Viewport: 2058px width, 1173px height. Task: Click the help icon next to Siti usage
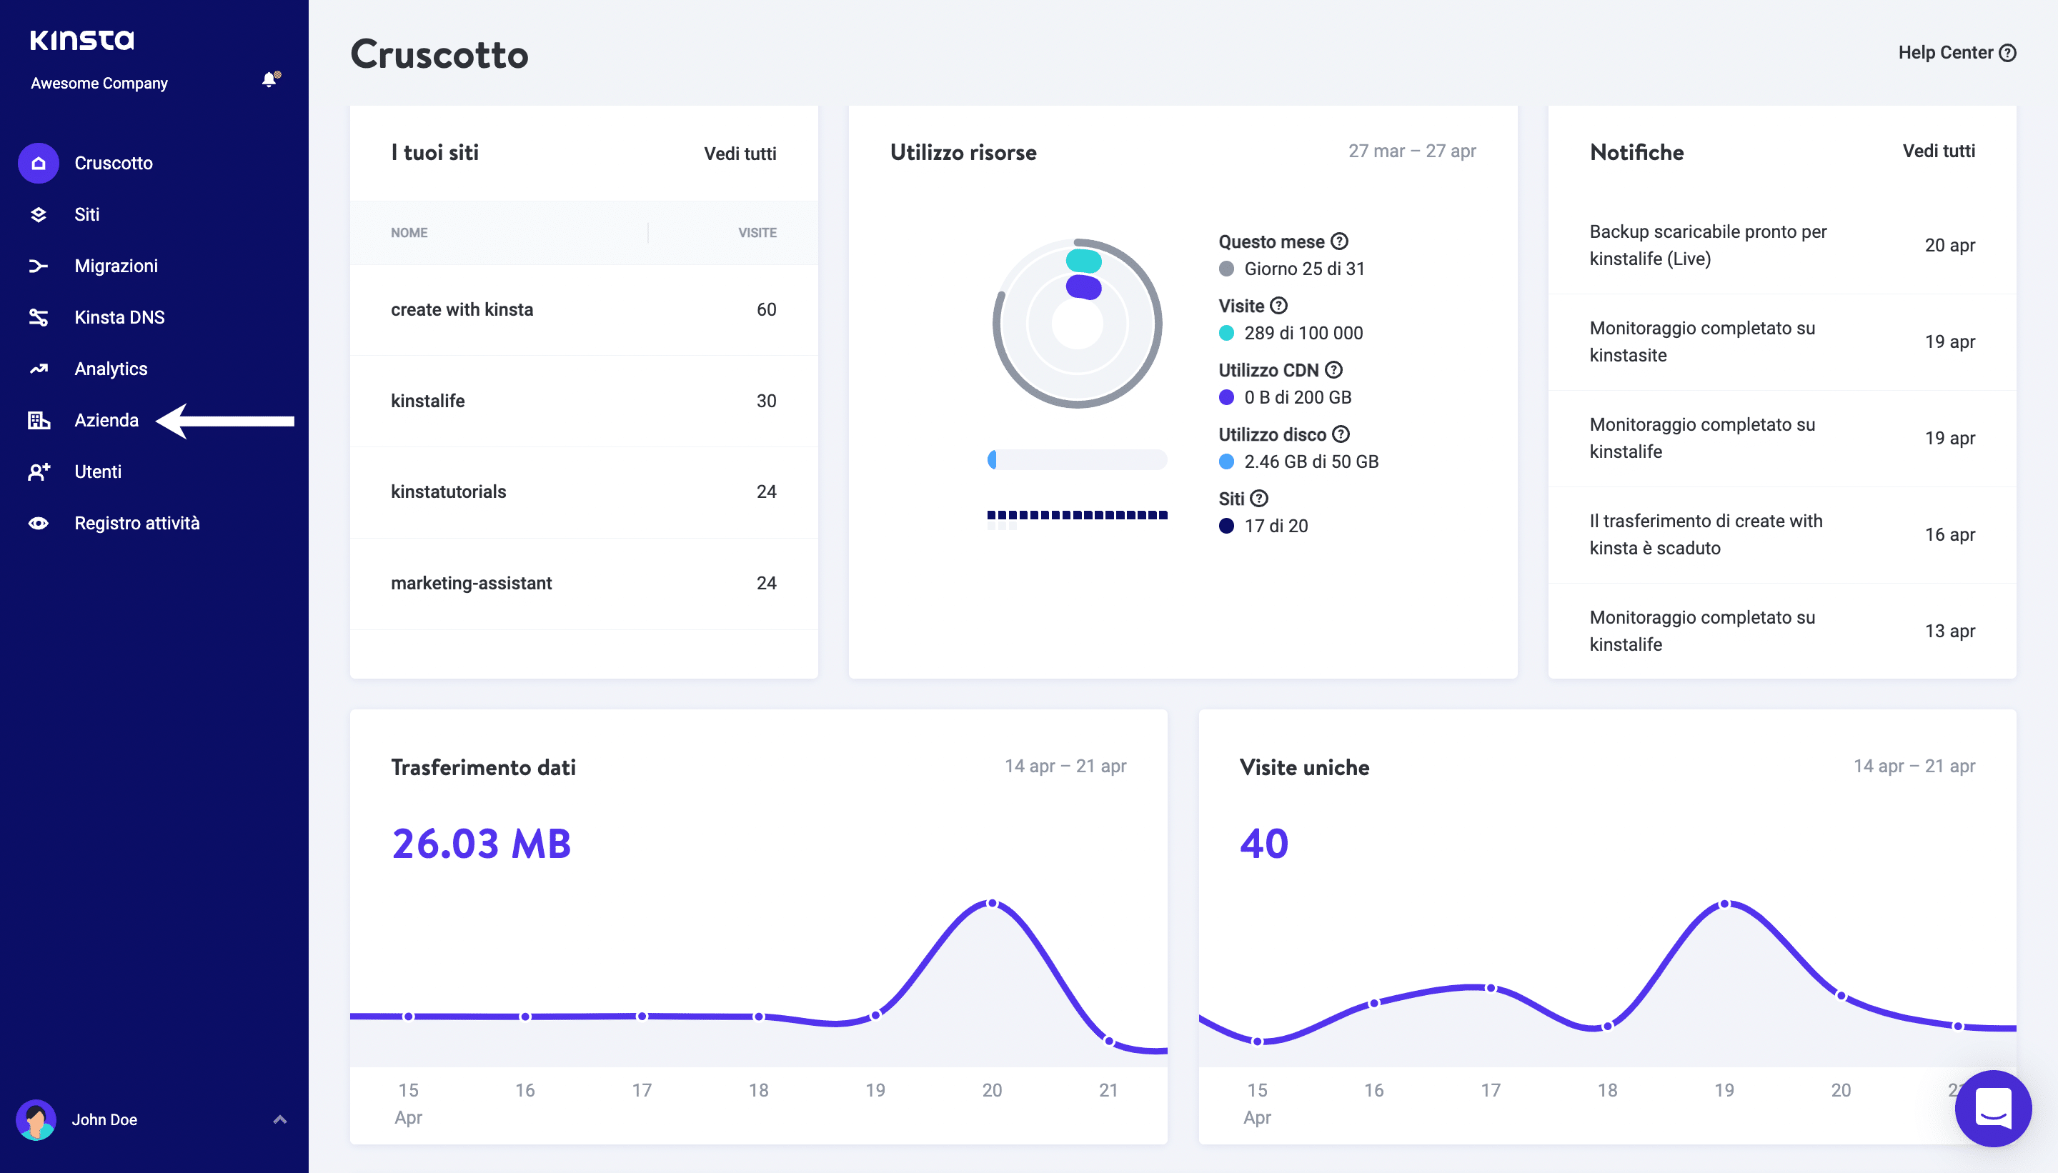pyautogui.click(x=1260, y=499)
